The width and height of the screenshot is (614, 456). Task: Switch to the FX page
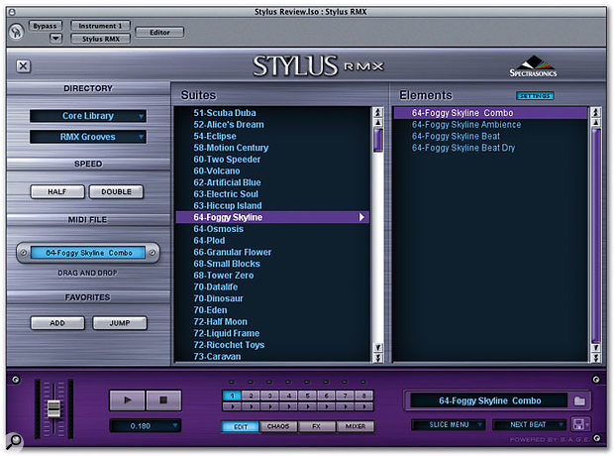coord(316,426)
